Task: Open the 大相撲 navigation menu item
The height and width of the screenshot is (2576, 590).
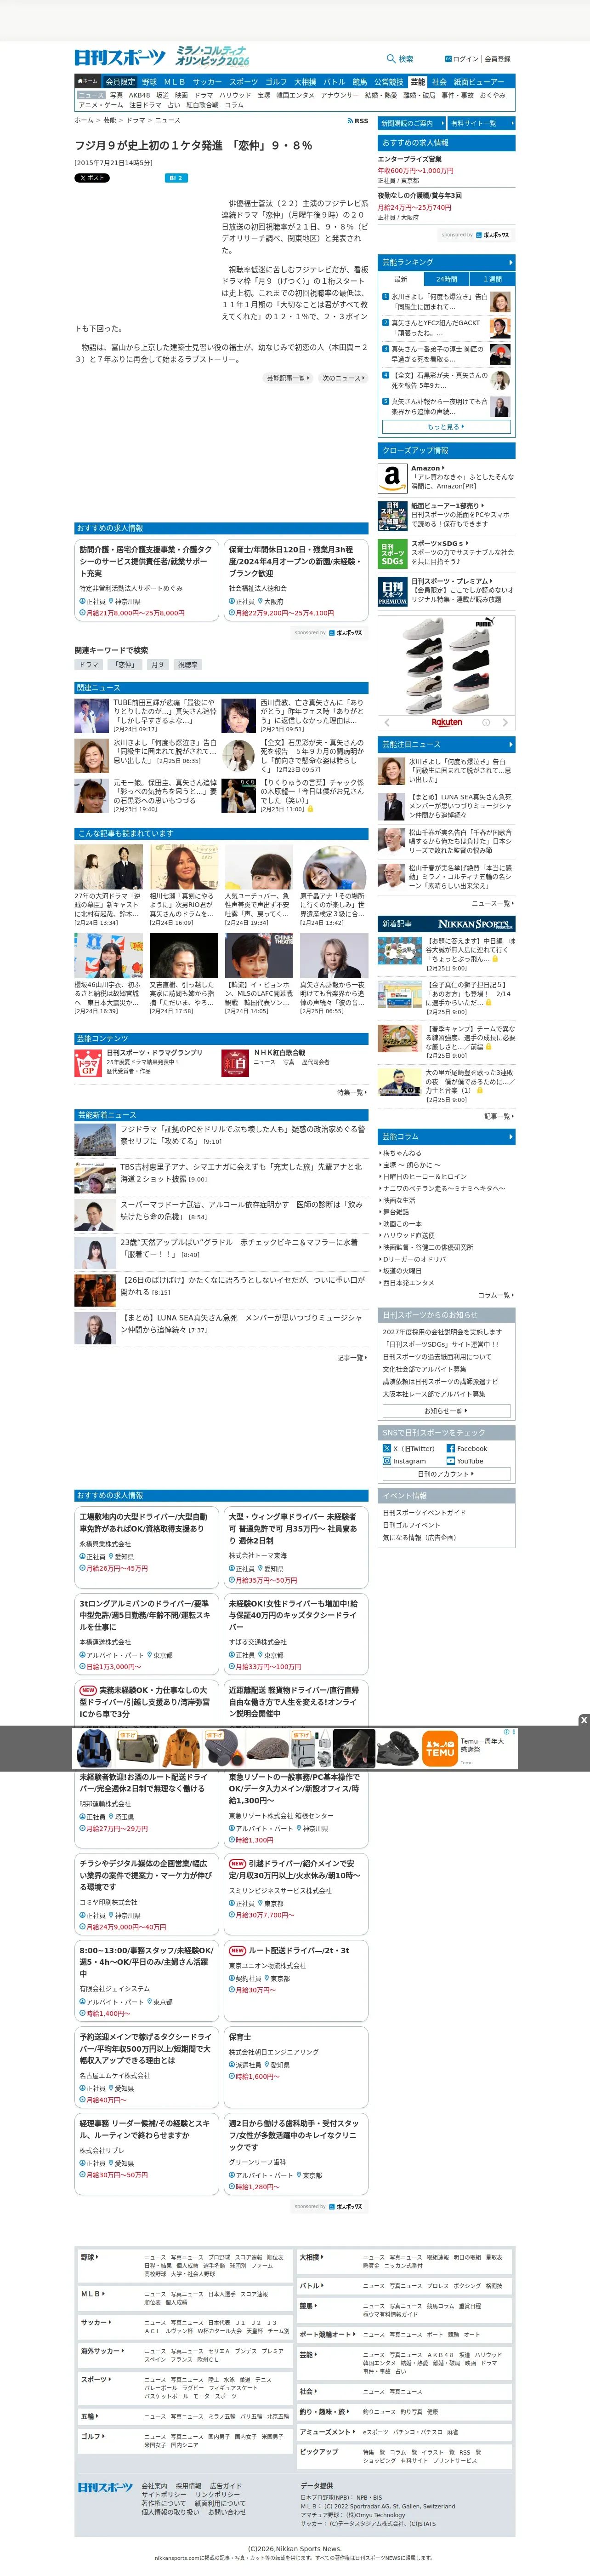Action: point(305,82)
